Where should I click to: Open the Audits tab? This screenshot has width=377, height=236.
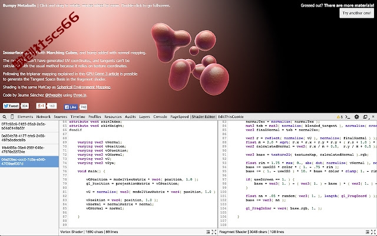coord(130,117)
